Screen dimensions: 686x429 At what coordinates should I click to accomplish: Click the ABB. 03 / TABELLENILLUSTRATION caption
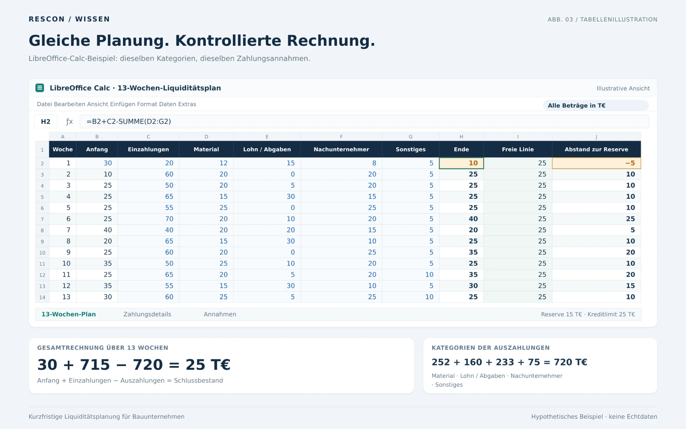click(x=602, y=19)
